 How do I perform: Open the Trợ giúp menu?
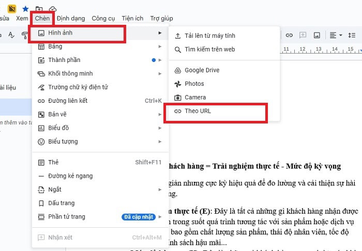pyautogui.click(x=161, y=19)
